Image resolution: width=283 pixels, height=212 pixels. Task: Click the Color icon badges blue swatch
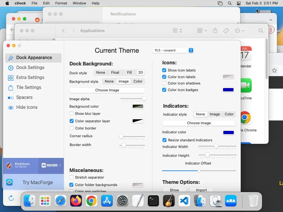(228, 90)
